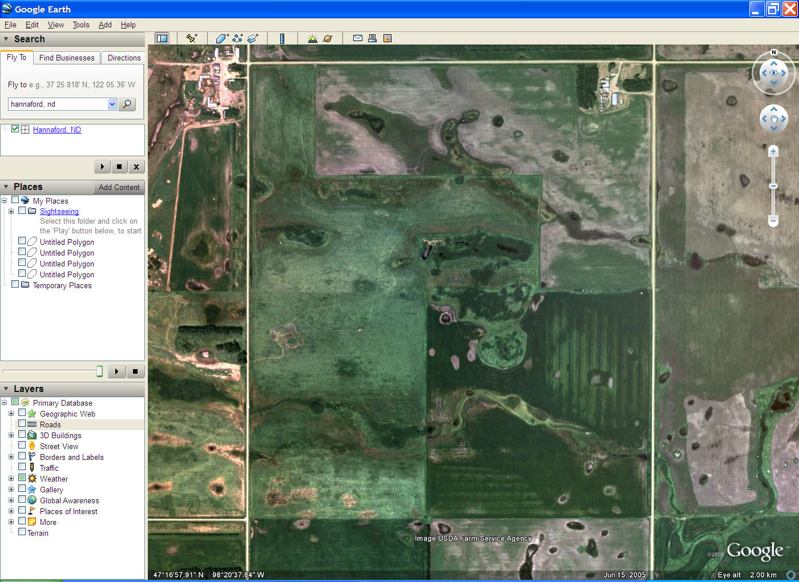Click the Email envelope icon
Screen dimensions: 799x582
pyautogui.click(x=358, y=38)
